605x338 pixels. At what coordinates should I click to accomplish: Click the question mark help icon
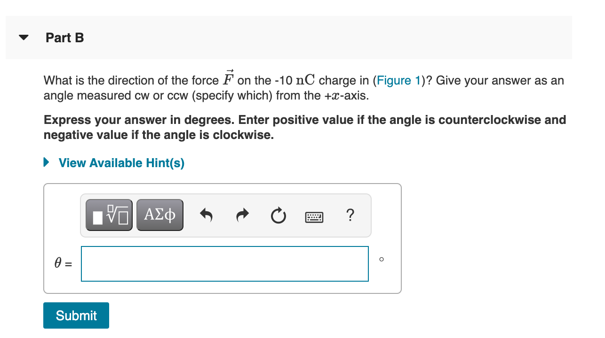(350, 215)
